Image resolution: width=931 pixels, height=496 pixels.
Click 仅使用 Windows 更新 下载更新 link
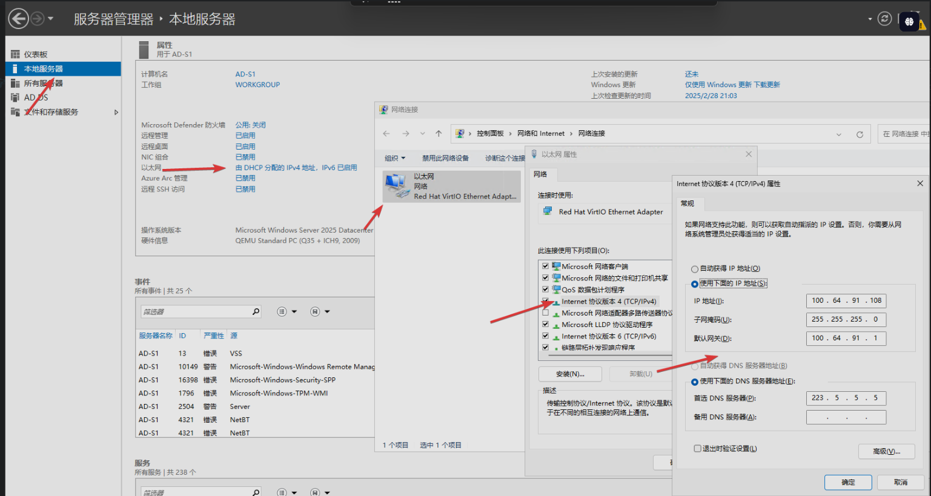(x=732, y=85)
